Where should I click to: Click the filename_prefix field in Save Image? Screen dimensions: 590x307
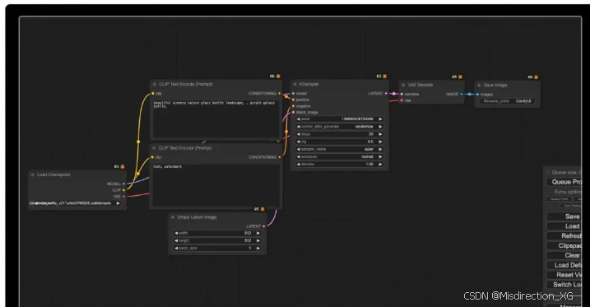pyautogui.click(x=507, y=101)
